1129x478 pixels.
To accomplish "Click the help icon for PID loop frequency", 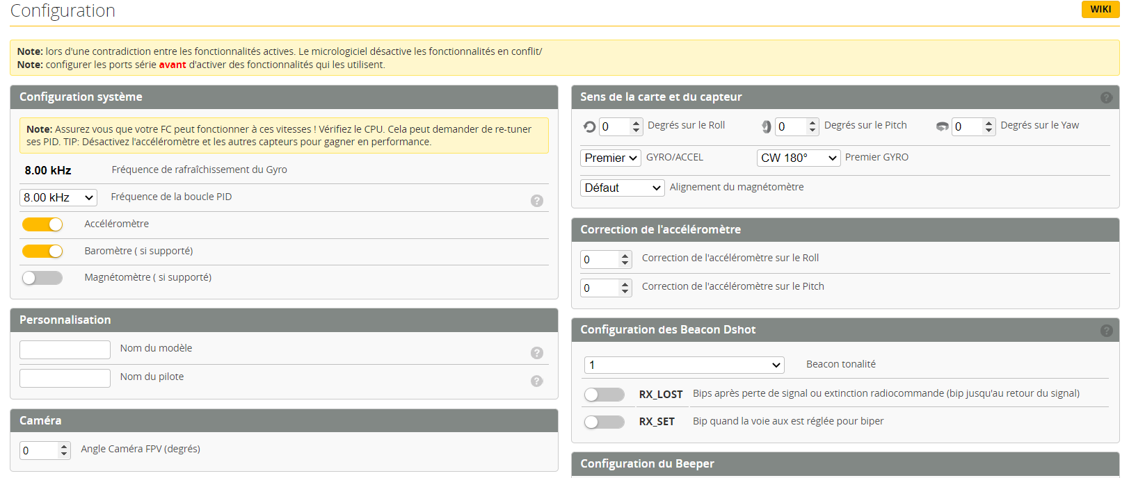I will click(x=536, y=201).
